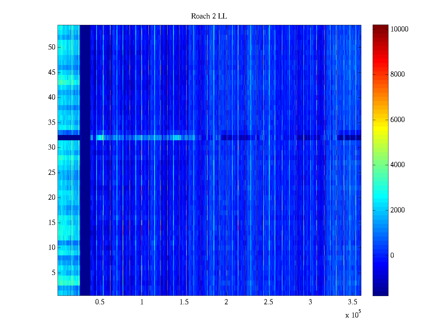
Task: Click the colorbar tick label 10000
Action: pos(399,29)
